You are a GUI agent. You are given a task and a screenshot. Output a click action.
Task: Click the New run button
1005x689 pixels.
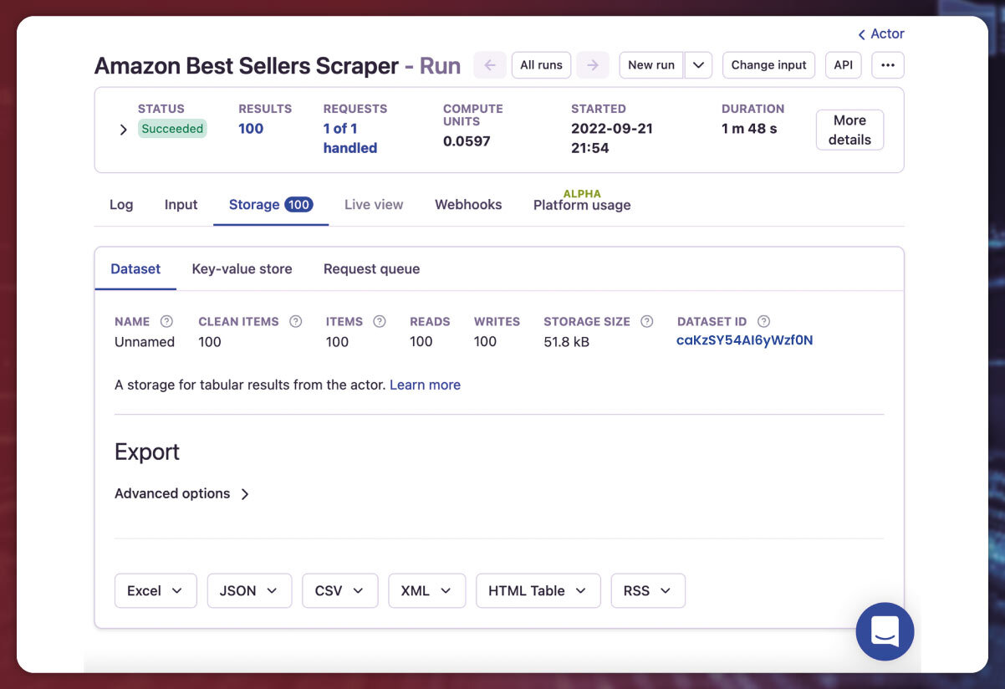(x=651, y=65)
